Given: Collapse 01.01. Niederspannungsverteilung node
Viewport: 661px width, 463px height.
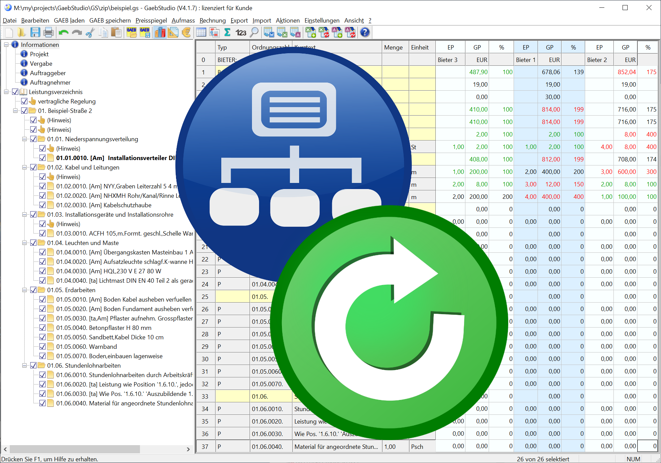Looking at the screenshot, I should tap(24, 139).
